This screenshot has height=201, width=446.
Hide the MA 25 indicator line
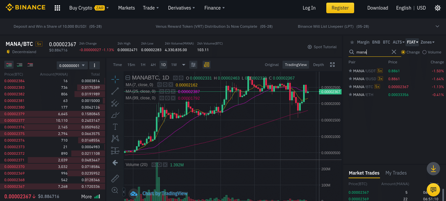pos(161,91)
